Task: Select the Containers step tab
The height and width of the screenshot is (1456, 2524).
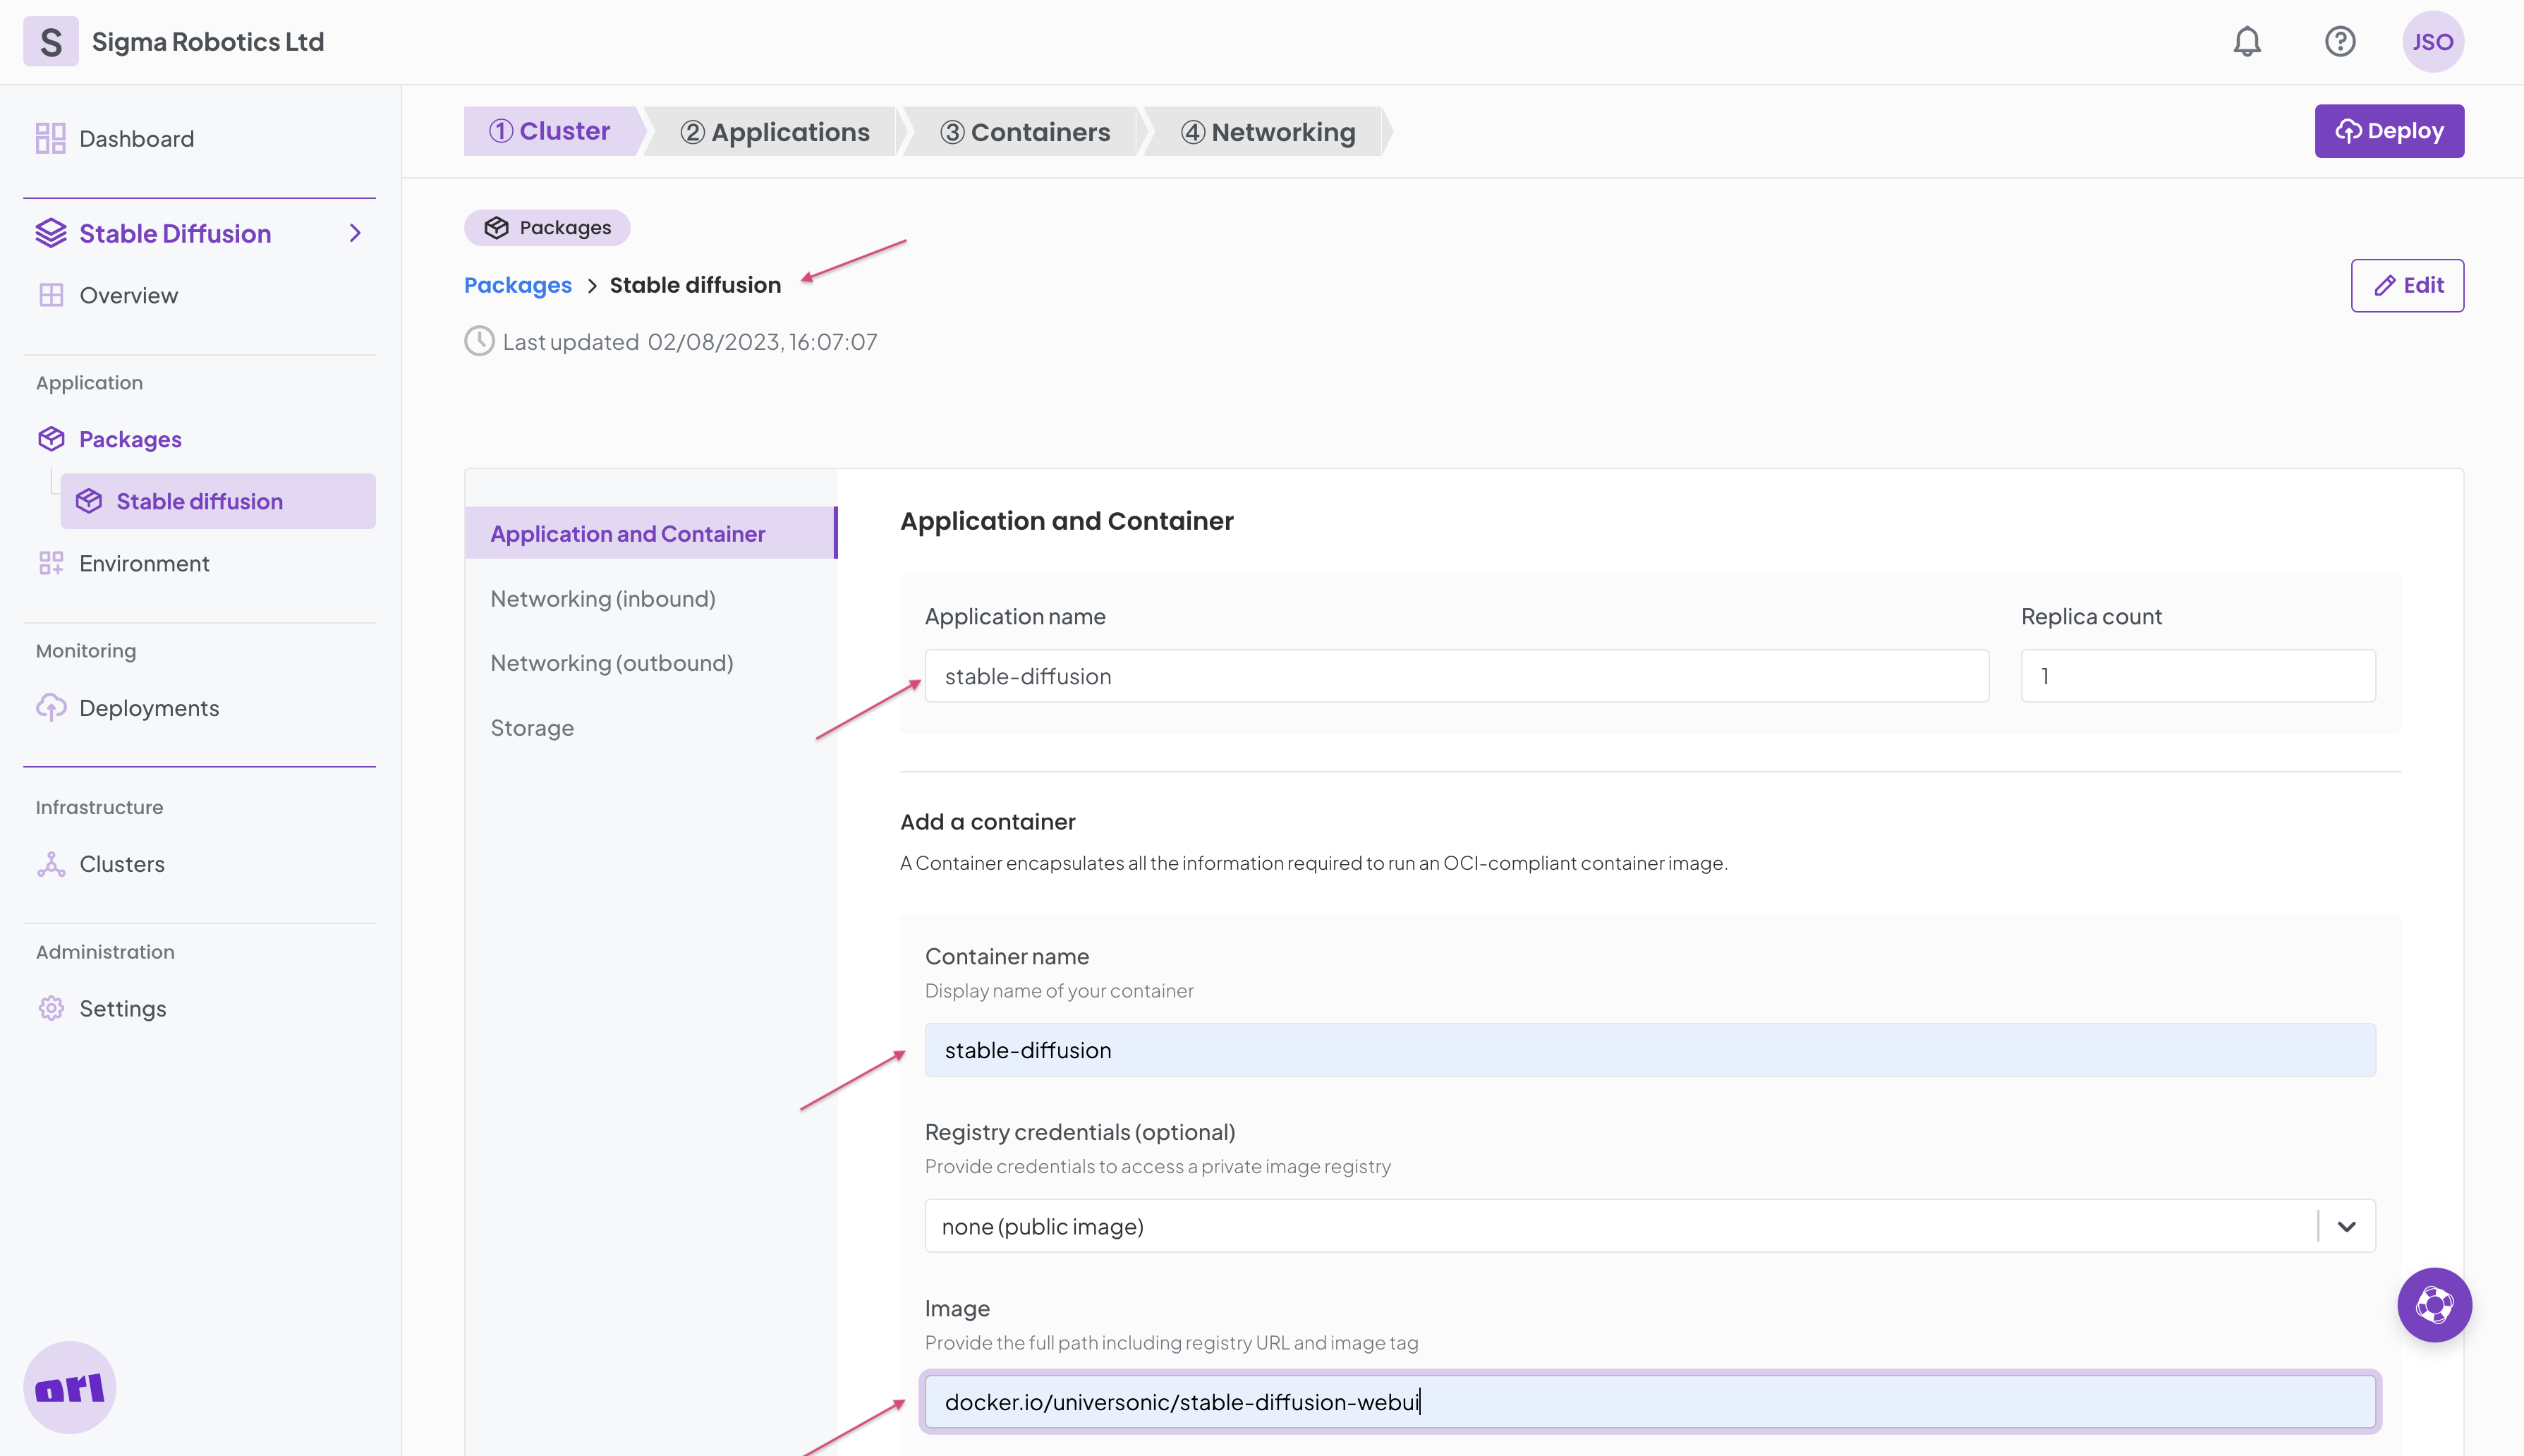Action: (x=1025, y=132)
